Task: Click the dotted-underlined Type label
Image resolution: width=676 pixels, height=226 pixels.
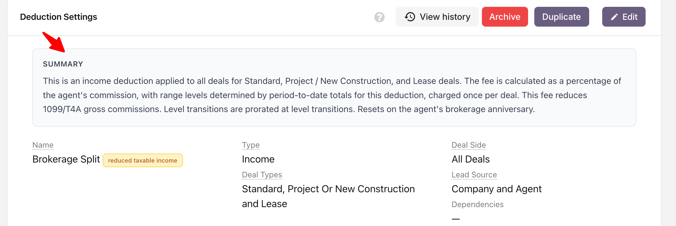Action: [x=251, y=145]
